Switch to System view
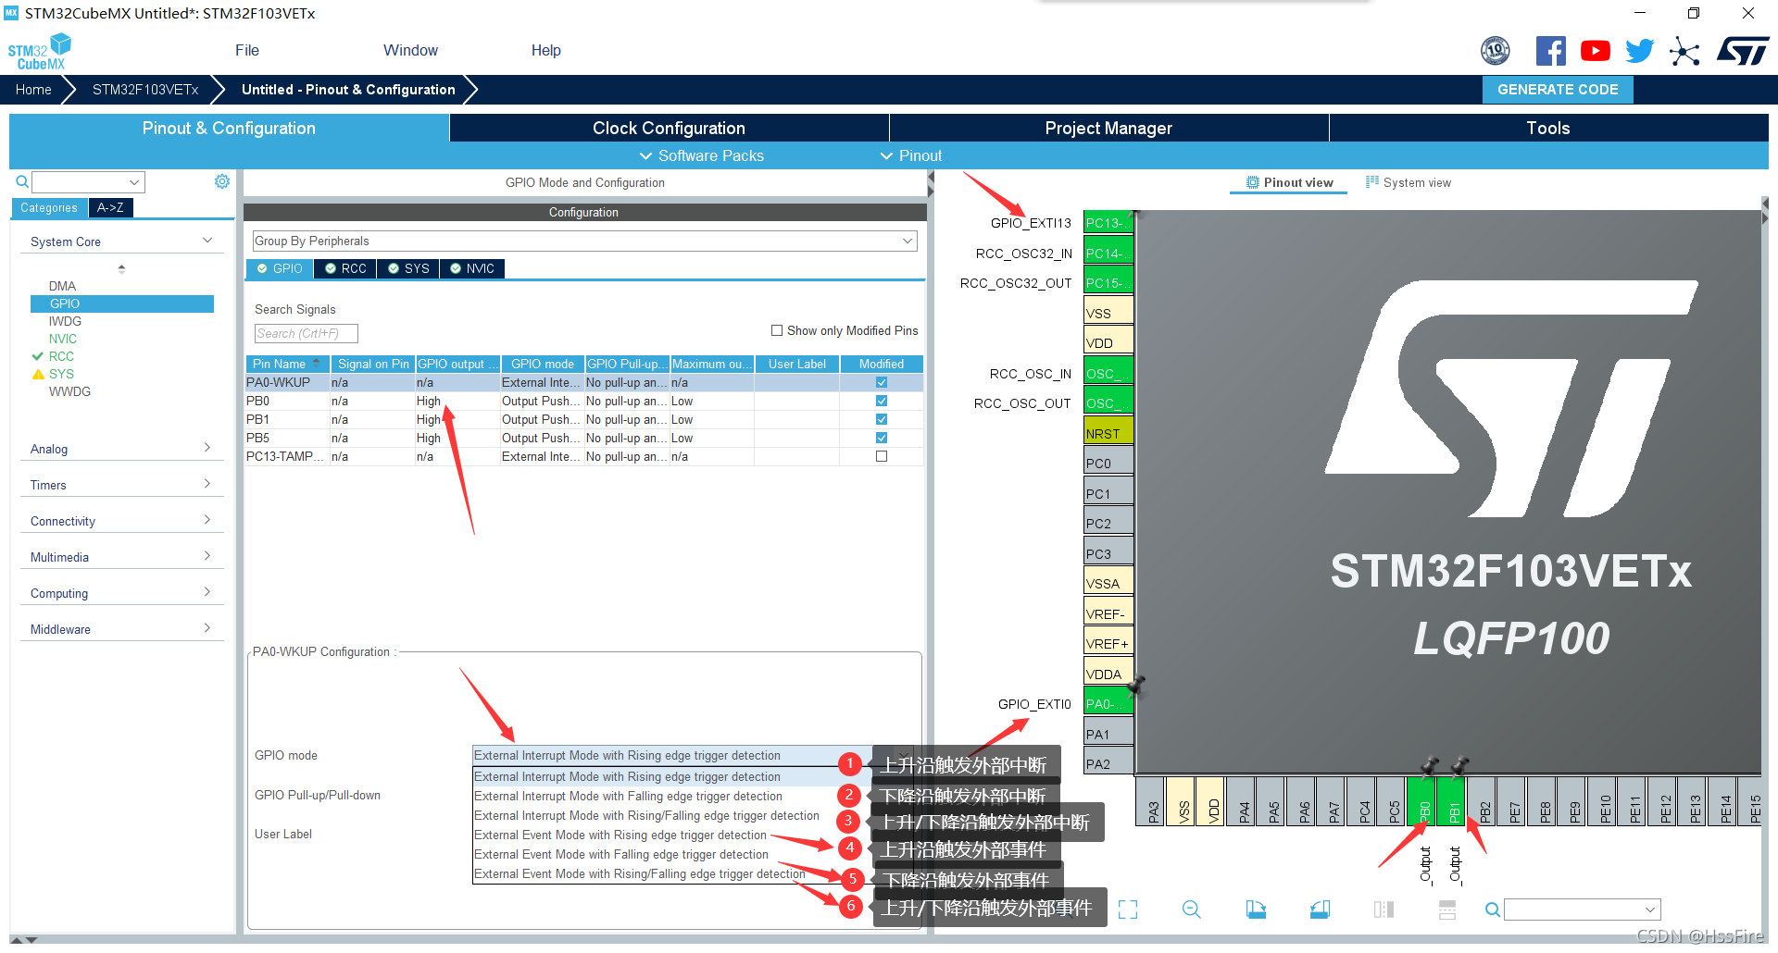Screen dimensions: 1778x953 1409,182
